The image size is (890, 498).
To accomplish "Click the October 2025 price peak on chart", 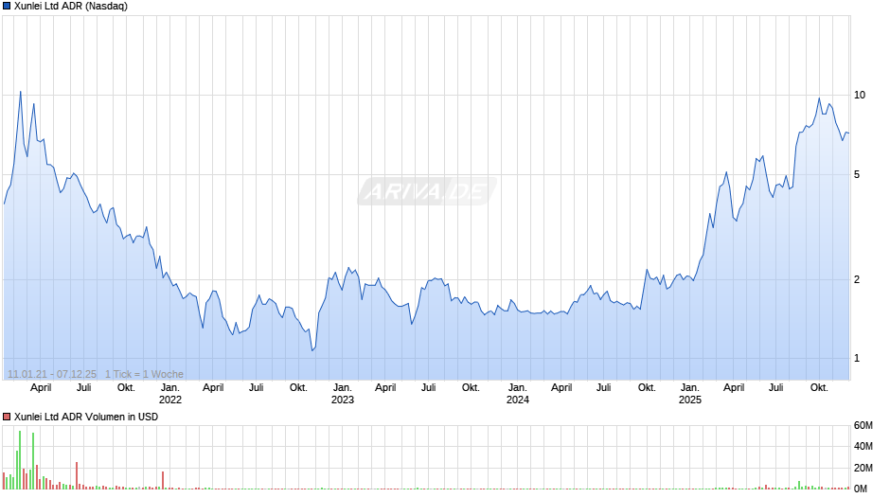I will pyautogui.click(x=819, y=98).
